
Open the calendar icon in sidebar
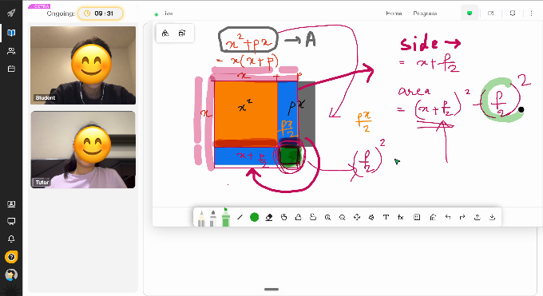11,69
